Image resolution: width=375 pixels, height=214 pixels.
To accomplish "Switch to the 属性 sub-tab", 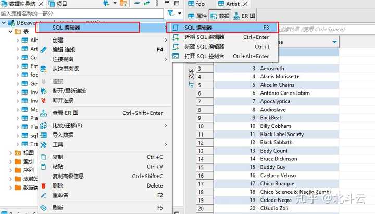I will coord(197,16).
